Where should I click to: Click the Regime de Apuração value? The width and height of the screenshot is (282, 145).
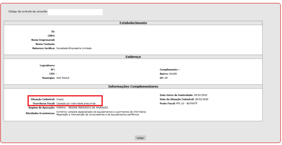(82, 108)
